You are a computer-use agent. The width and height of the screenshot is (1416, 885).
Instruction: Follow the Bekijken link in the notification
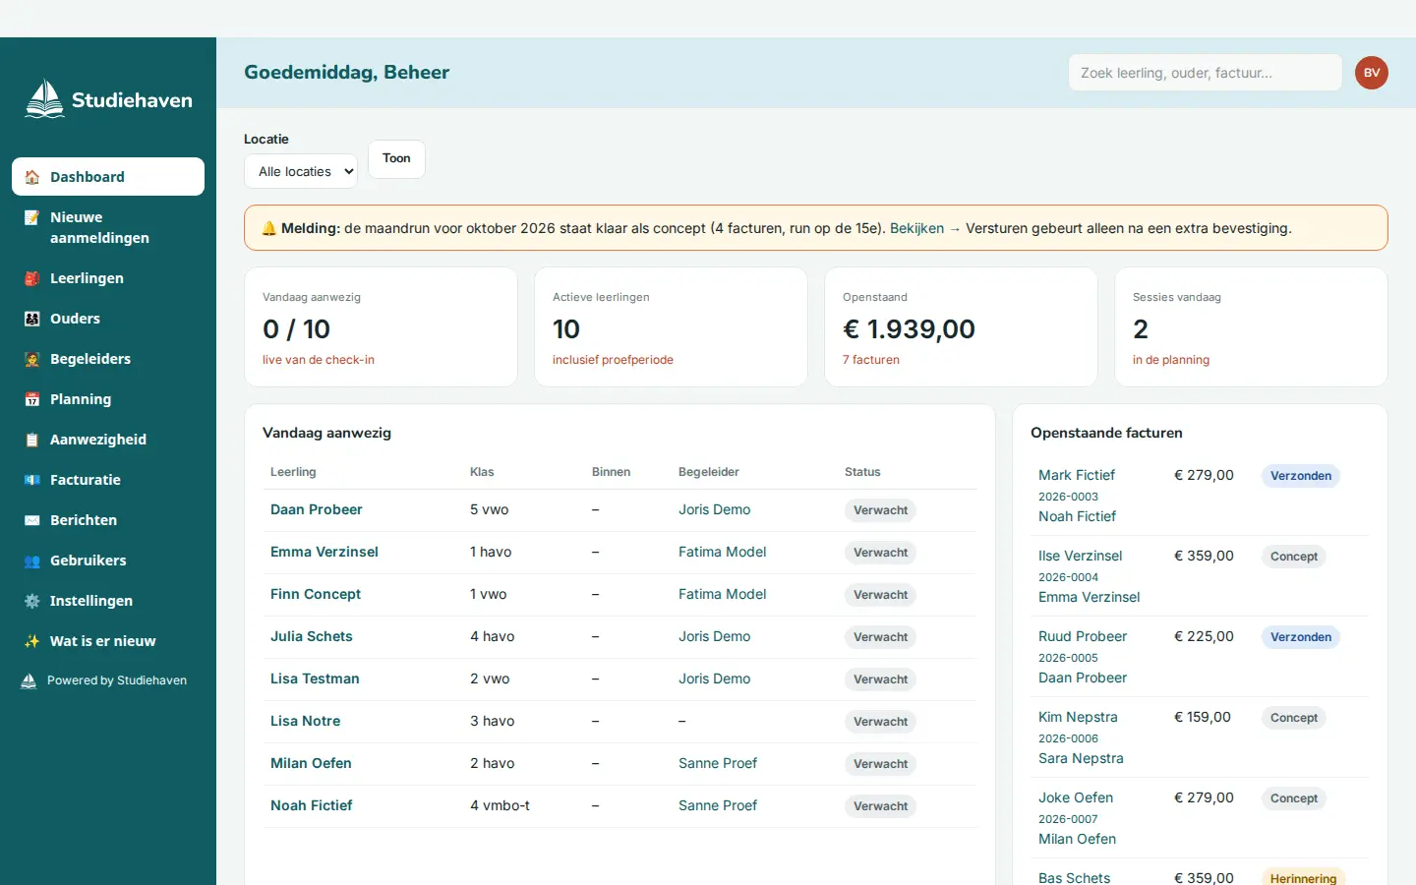[926, 228]
